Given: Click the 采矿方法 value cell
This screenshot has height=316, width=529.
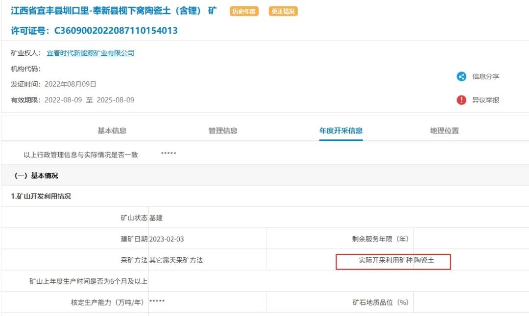Looking at the screenshot, I should (x=176, y=260).
